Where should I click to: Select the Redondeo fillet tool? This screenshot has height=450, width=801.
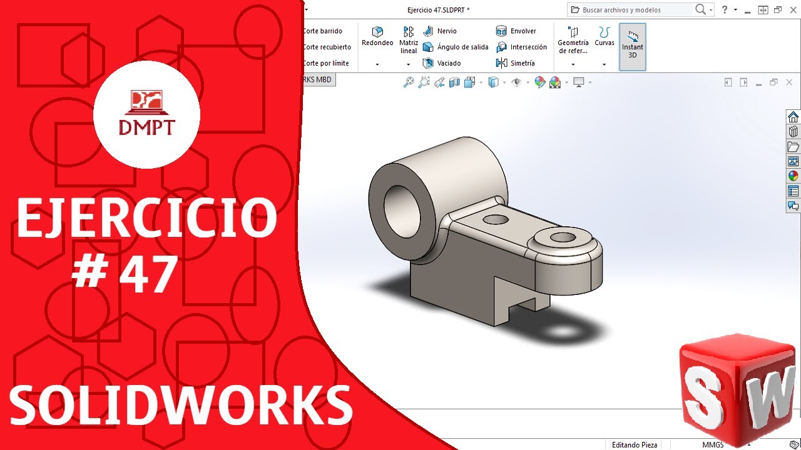pyautogui.click(x=377, y=36)
